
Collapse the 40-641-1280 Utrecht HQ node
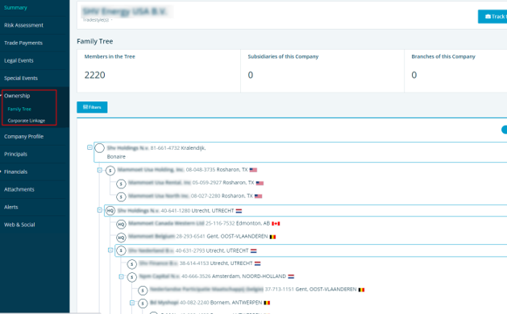(x=100, y=210)
